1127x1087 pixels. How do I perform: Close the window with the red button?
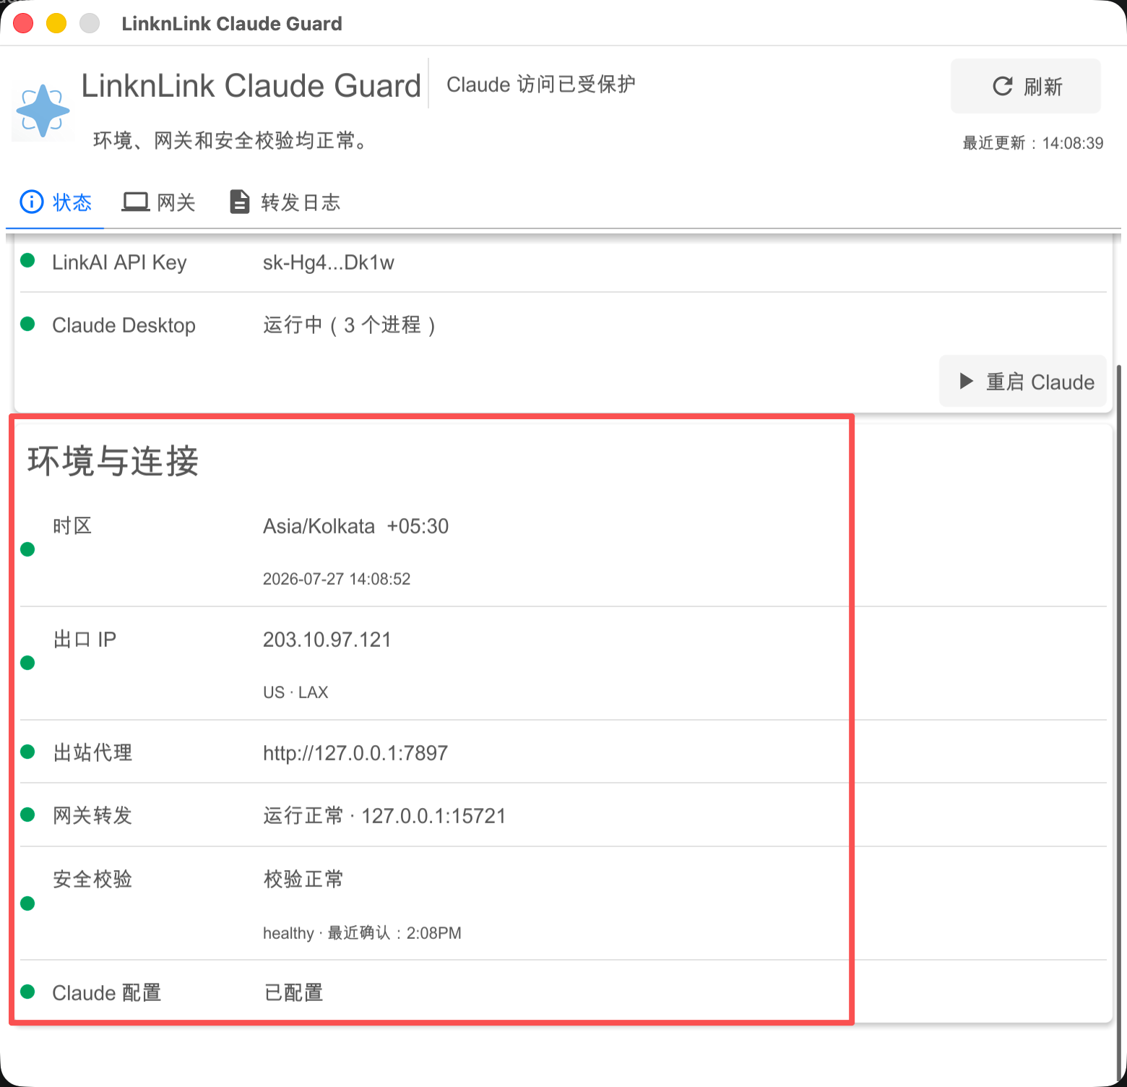(23, 23)
